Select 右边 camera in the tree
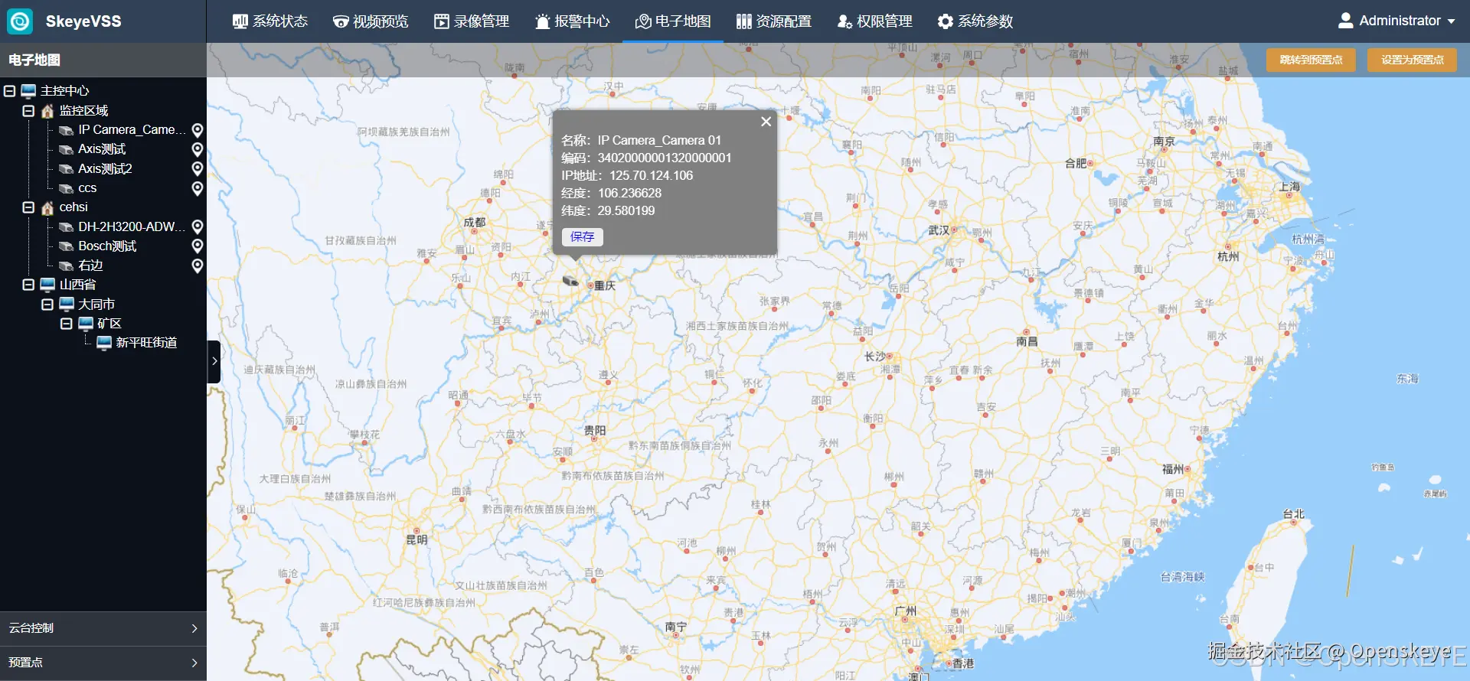 pyautogui.click(x=90, y=266)
